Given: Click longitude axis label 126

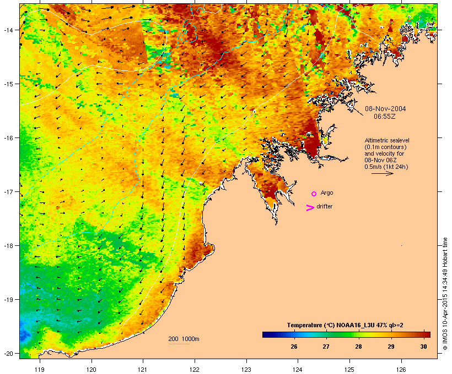Looking at the screenshot, I should point(401,370).
